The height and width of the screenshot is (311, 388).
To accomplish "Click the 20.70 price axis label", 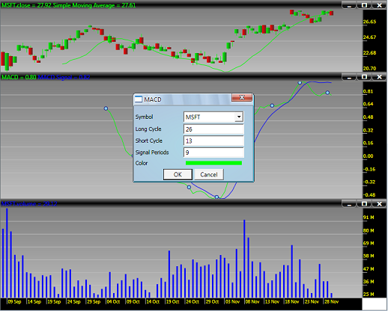I will (x=369, y=68).
